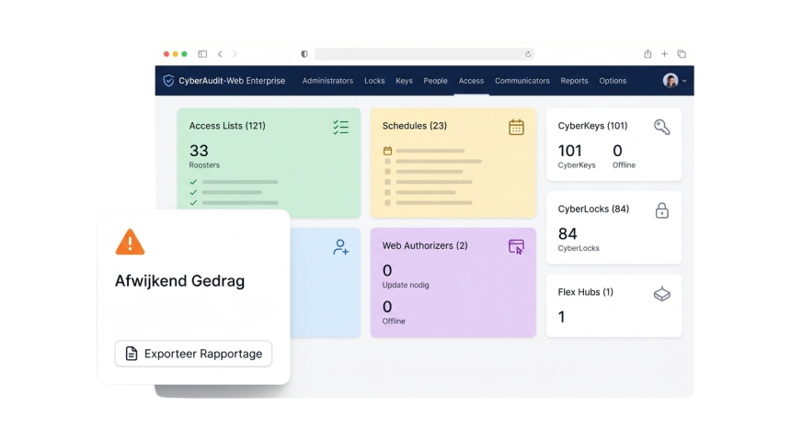The width and height of the screenshot is (791, 441).
Task: Open the Administrators menu
Action: tap(327, 81)
